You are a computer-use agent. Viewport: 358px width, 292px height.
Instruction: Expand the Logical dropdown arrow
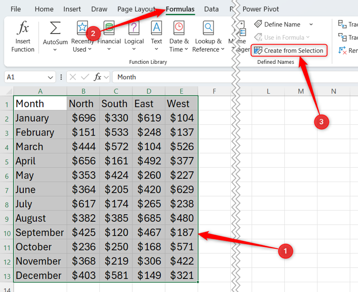[134, 49]
